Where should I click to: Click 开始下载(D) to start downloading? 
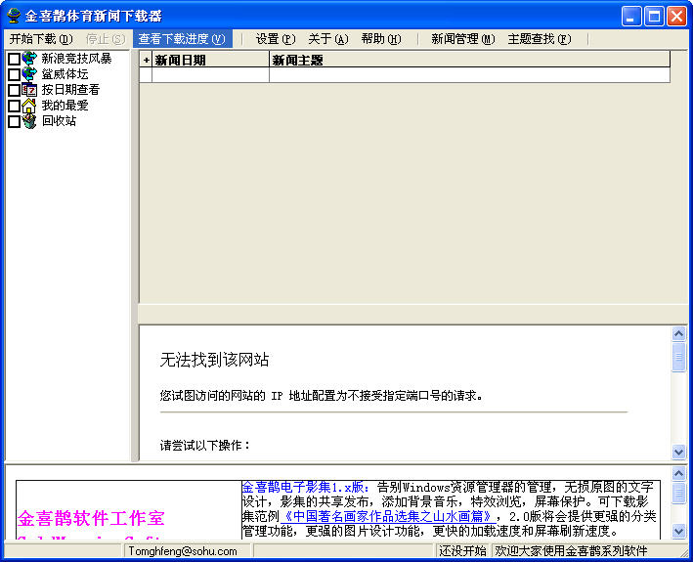[x=41, y=39]
